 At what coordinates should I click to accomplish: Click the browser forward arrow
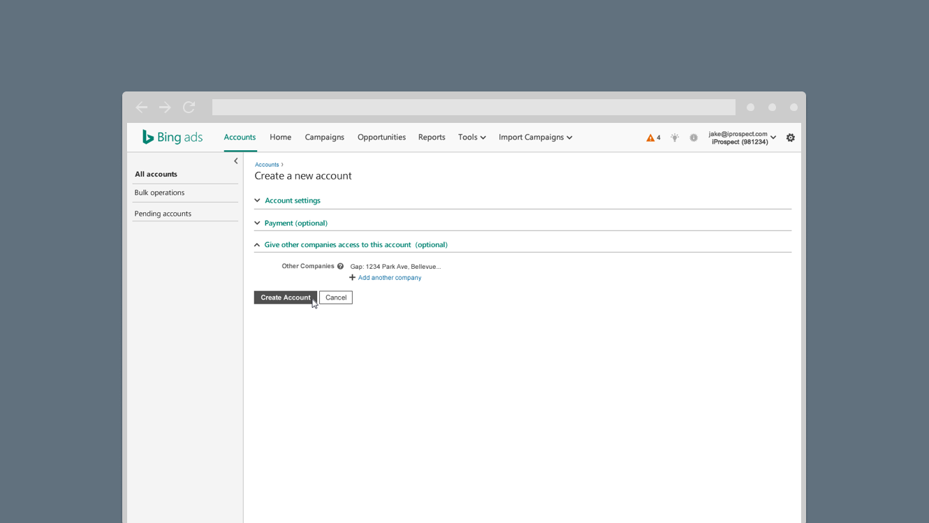coord(165,107)
